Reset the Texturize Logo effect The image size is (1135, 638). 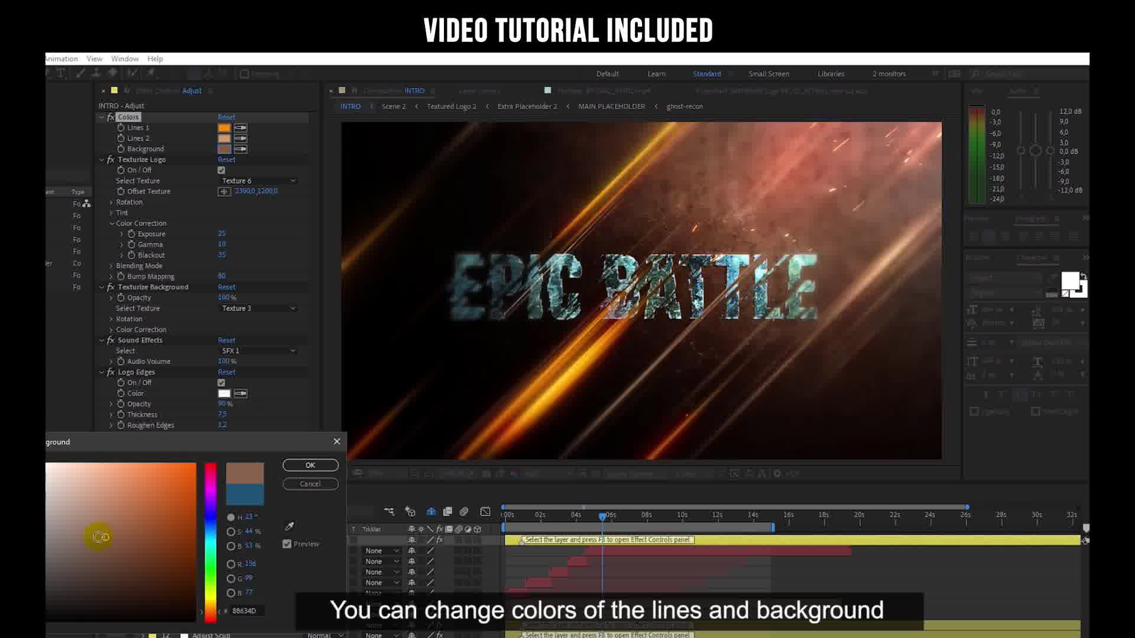pos(226,159)
